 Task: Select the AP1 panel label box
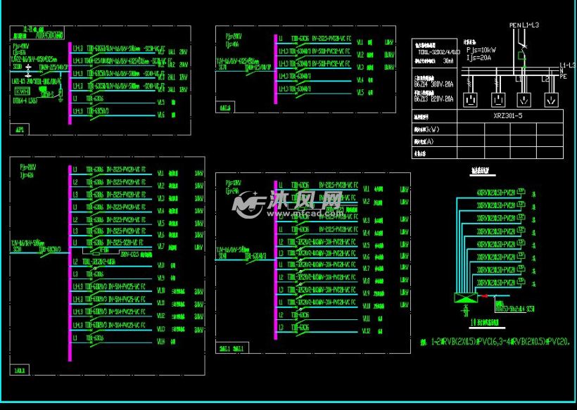click(18, 130)
